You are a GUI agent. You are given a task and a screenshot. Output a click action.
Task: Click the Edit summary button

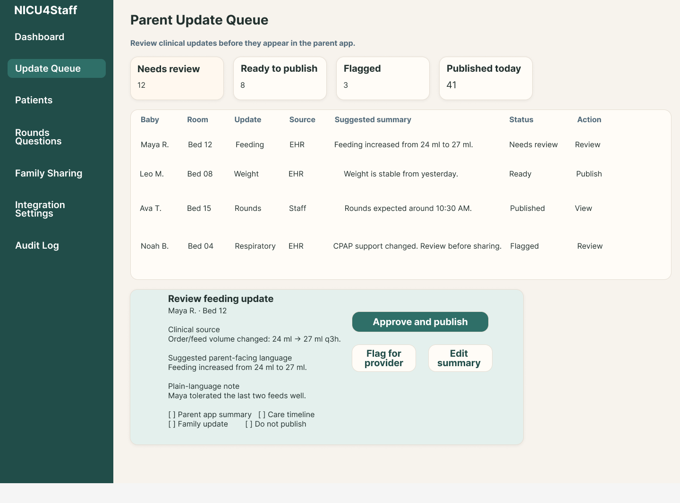click(460, 358)
